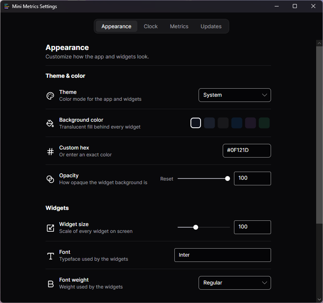The image size is (323, 303).
Task: Select the navy blue background swatch
Action: click(x=237, y=123)
